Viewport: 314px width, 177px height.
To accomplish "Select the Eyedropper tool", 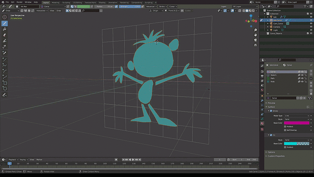I will 4,53.
